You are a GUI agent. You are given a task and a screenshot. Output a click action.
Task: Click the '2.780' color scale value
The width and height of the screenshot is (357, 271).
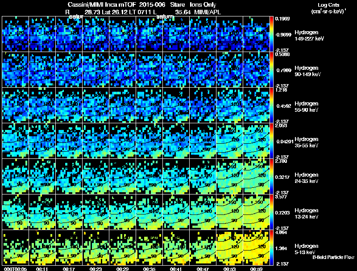[x=281, y=161]
